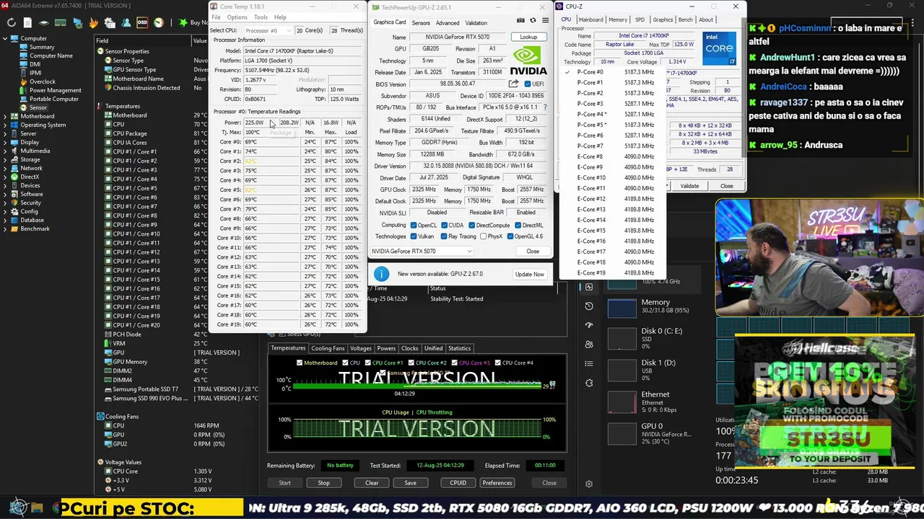Open Preferences in stability test window
This screenshot has width=924, height=519.
497,483
